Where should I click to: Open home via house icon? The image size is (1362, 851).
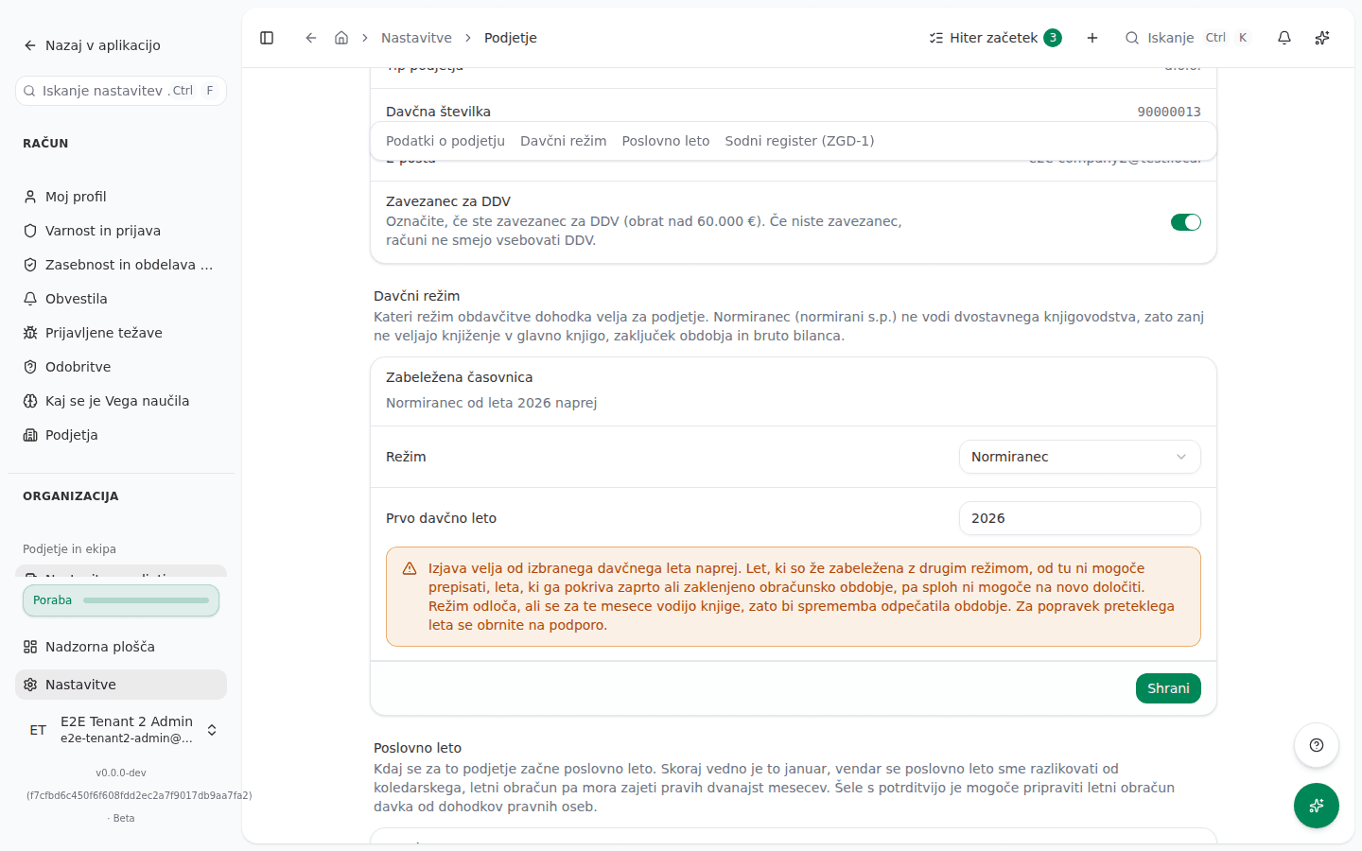[341, 38]
